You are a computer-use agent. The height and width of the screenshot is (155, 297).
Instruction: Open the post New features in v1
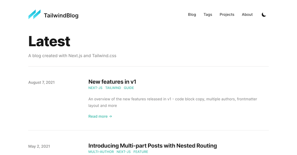[112, 82]
